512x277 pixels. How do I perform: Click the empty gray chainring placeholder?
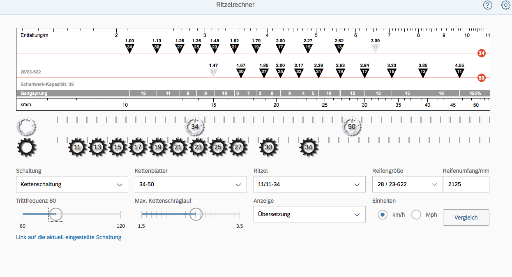pos(26,127)
